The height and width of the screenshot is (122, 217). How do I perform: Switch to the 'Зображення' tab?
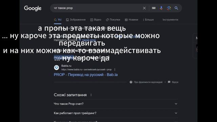(76, 20)
